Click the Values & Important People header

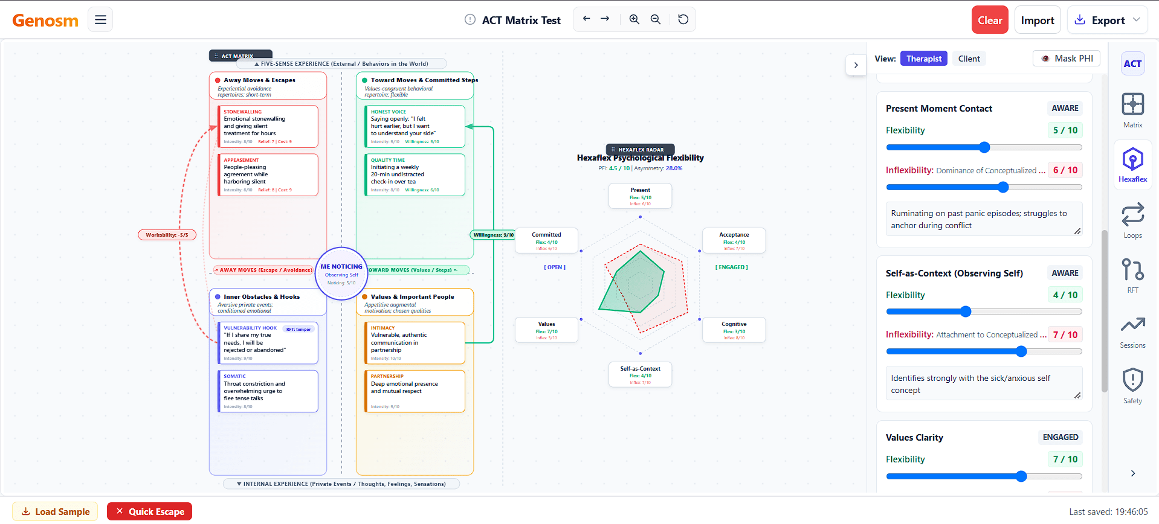coord(415,302)
